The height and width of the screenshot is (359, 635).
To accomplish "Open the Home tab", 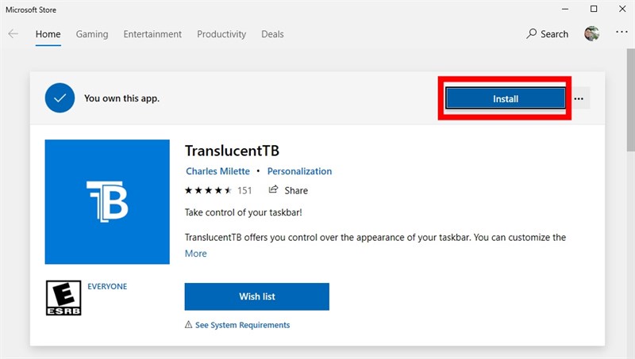I will [x=48, y=34].
